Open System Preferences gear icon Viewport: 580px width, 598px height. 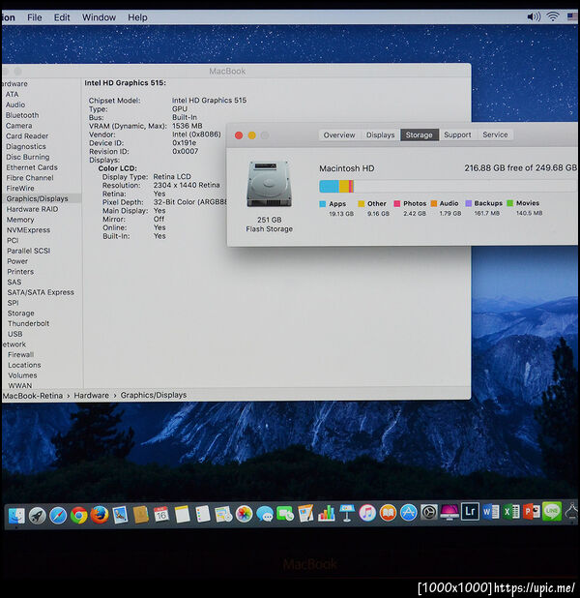click(x=428, y=512)
